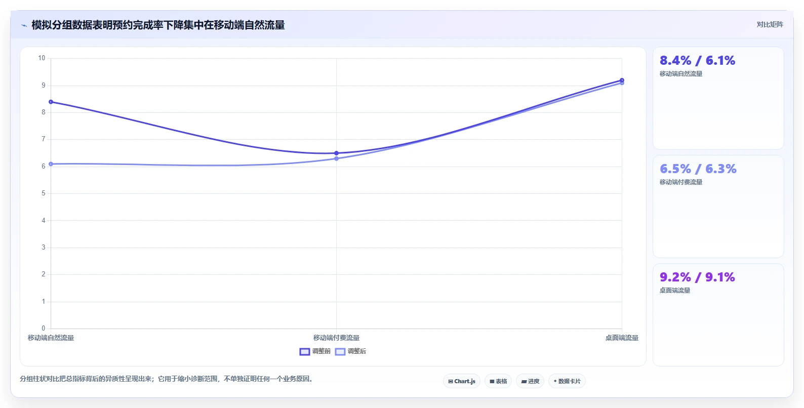Viewport: 804px width, 408px height.
Task: Select the Chart.js tag
Action: click(x=462, y=381)
